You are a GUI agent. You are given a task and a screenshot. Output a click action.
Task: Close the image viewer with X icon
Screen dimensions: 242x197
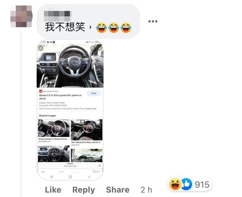click(x=41, y=48)
